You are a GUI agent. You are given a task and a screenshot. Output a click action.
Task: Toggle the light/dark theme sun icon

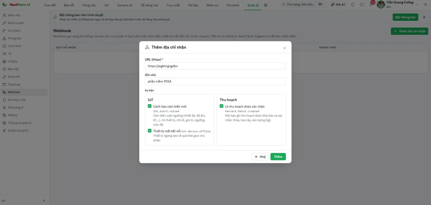pos(425,5)
